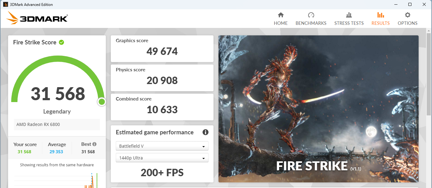
Task: Open the BENCHMARKS tab
Action: coord(311,19)
